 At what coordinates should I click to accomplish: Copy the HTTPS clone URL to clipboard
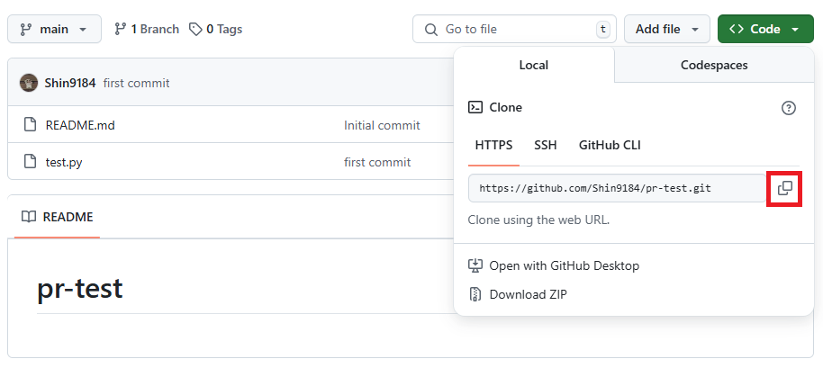pos(784,188)
